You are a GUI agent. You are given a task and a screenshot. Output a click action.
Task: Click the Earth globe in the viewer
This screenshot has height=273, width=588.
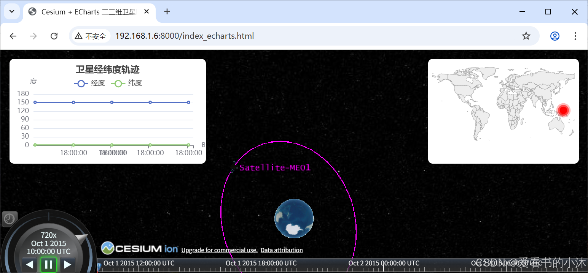click(294, 218)
